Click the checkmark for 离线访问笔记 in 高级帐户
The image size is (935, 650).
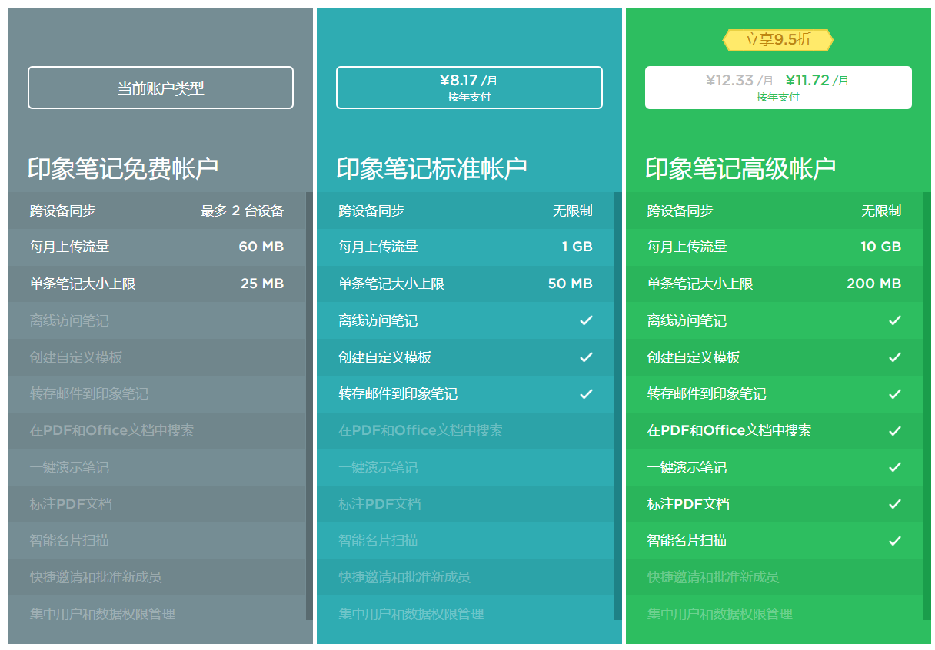tap(894, 321)
